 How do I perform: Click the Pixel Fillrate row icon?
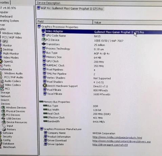(x=45, y=90)
